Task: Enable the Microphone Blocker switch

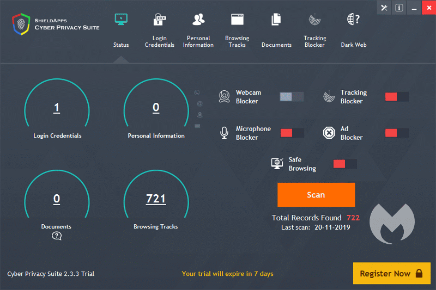Action: click(x=292, y=133)
